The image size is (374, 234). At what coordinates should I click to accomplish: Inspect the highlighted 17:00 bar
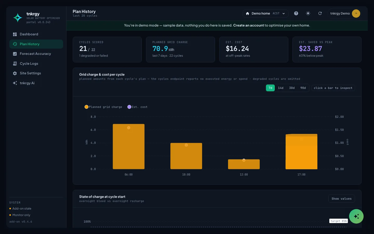pos(302,152)
